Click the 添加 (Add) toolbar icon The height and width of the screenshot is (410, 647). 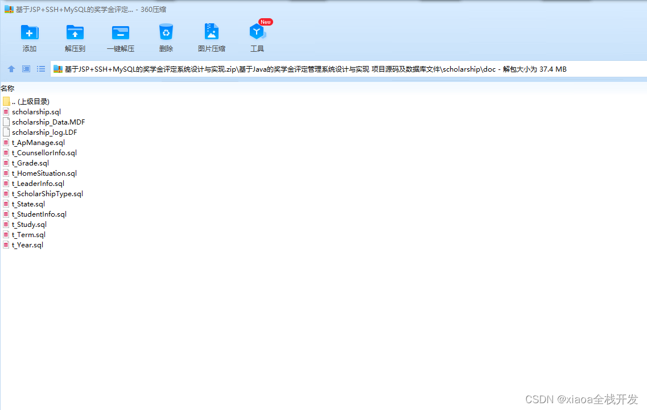pyautogui.click(x=29, y=35)
